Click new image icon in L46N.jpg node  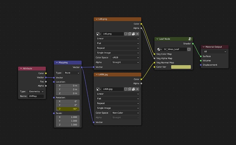[130, 89]
